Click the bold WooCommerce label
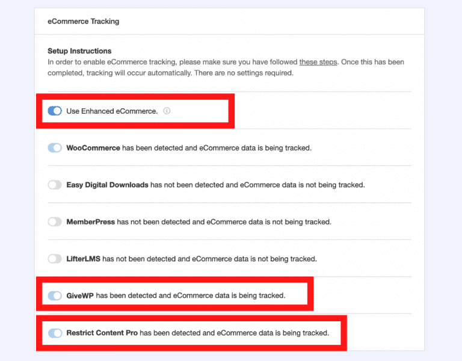 (x=93, y=148)
